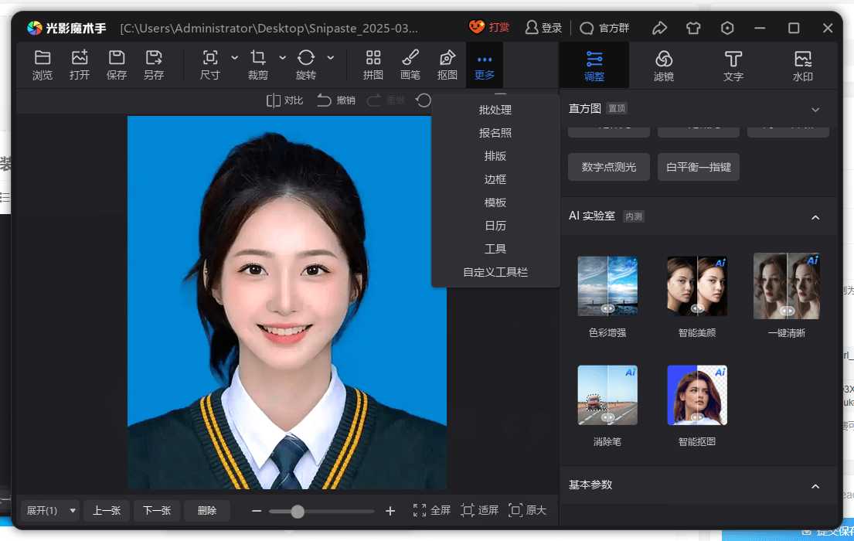854x541 pixels.
Task: Open the 拼图 collage tool
Action: tap(373, 65)
